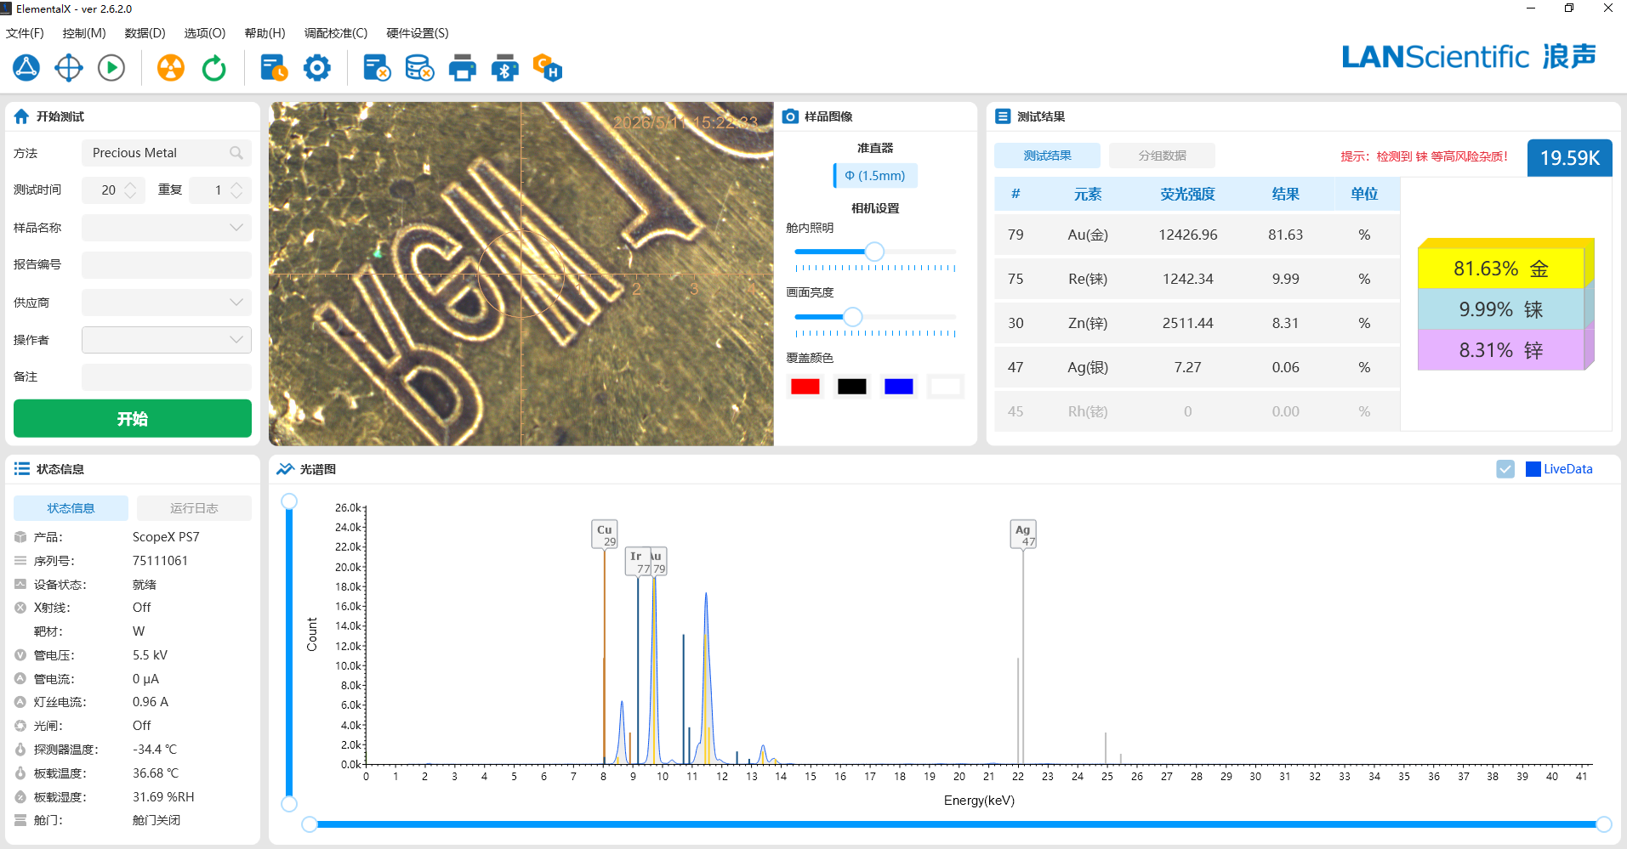This screenshot has width=1627, height=849.
Task: Adjust the 舱内照明 slider handle
Action: coord(874,252)
